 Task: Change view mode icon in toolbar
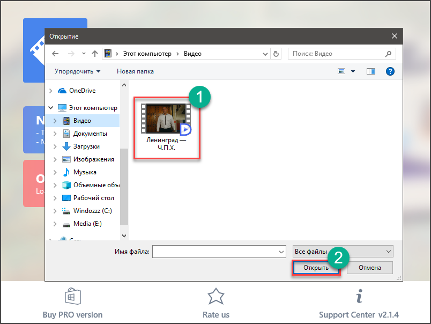tap(341, 71)
